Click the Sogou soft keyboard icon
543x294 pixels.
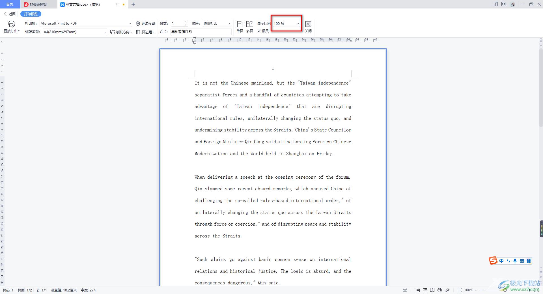click(522, 261)
